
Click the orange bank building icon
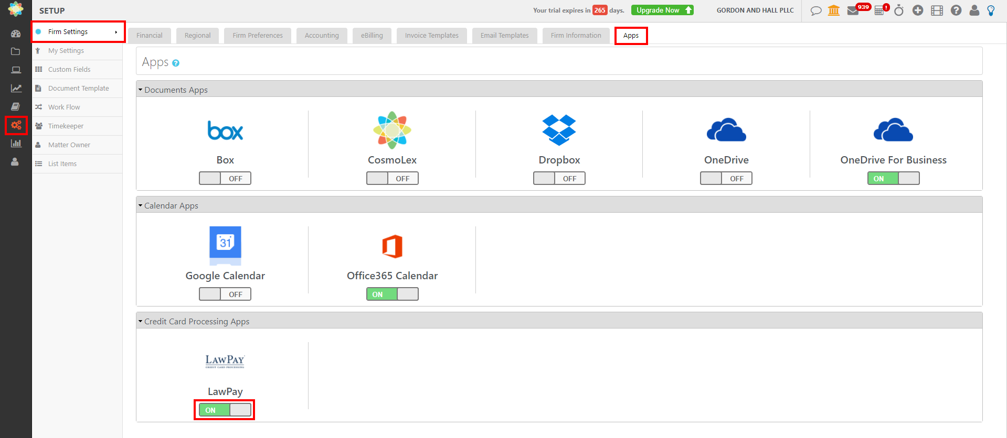coord(834,10)
